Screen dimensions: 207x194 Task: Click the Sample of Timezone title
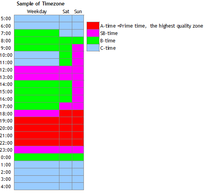click(x=40, y=4)
